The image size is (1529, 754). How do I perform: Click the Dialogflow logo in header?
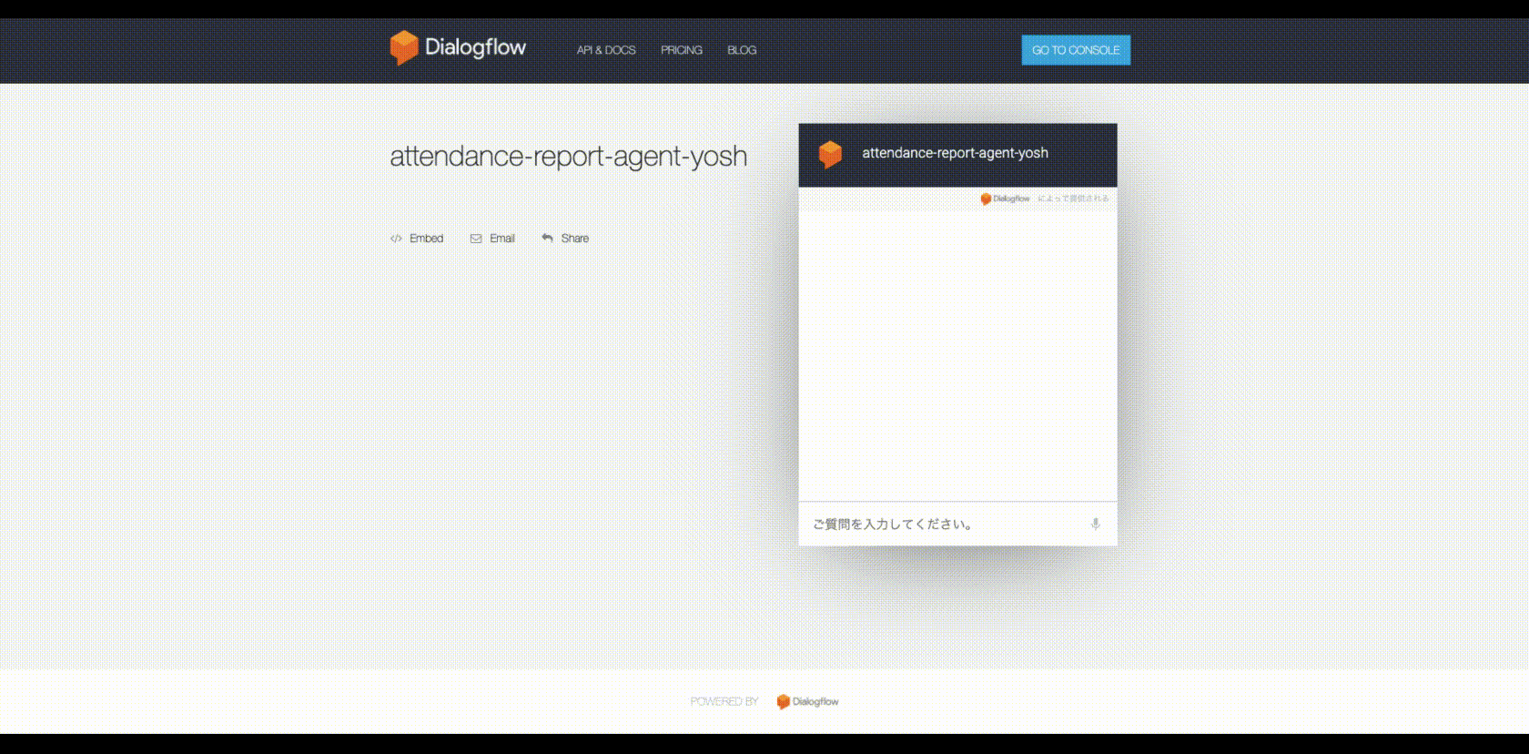coord(458,47)
